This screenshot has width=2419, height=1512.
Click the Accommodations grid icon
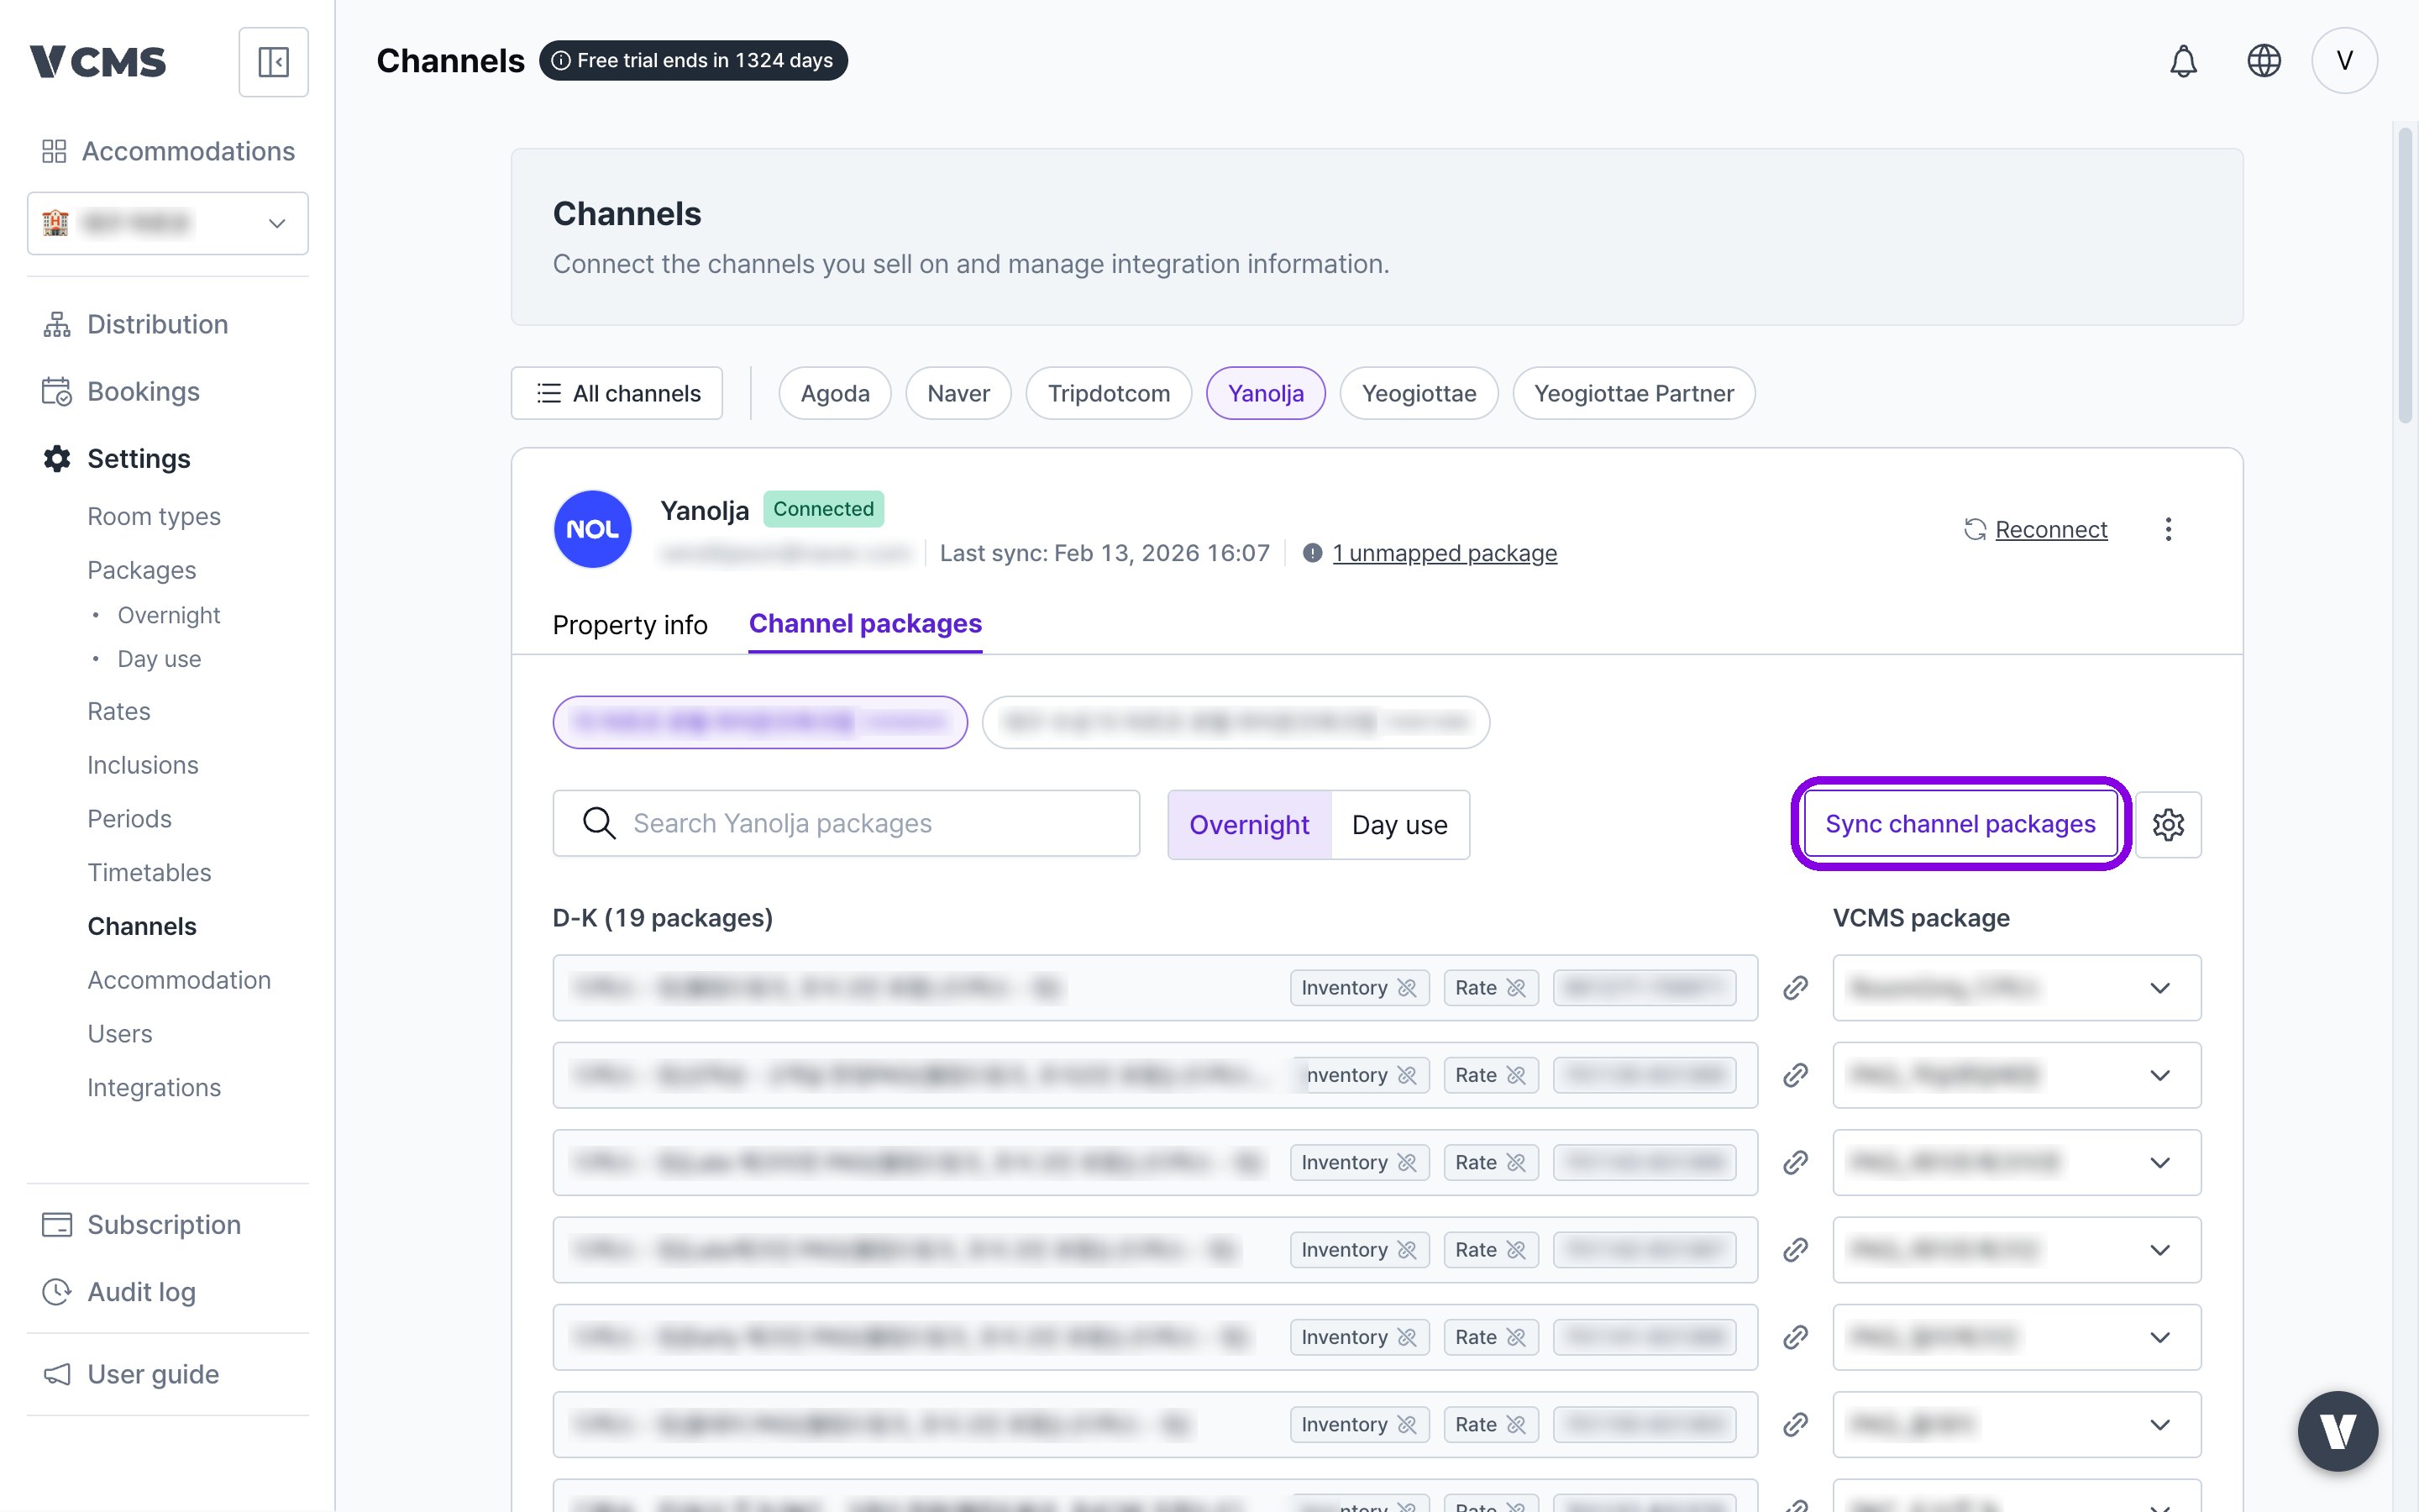[54, 151]
